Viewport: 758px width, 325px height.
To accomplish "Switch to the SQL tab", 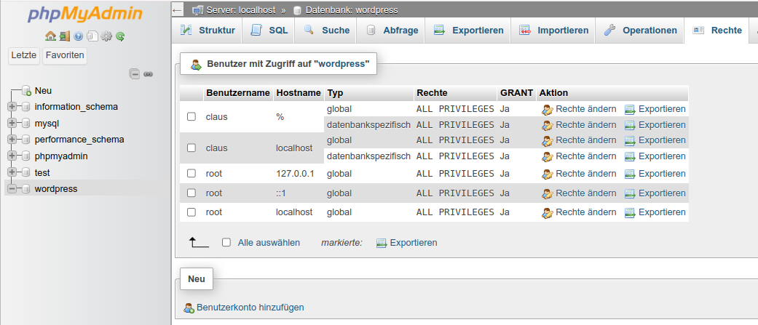I will pyautogui.click(x=269, y=30).
